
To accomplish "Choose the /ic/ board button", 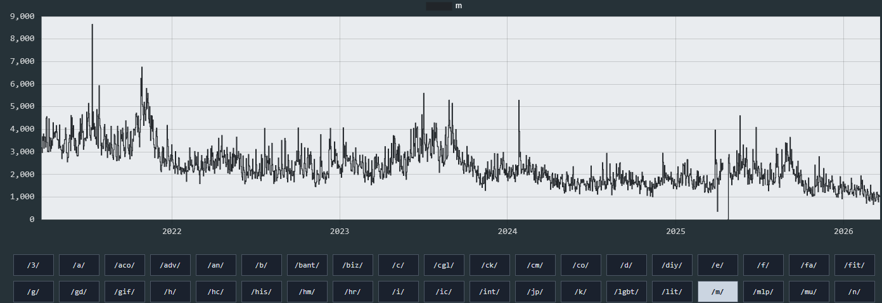I will pos(444,292).
